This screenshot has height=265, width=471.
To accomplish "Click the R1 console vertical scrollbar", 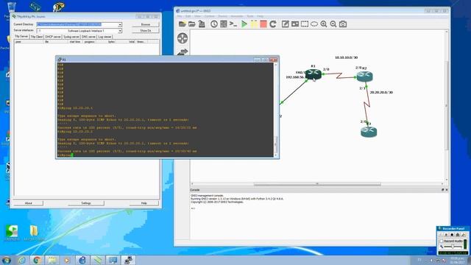I will pyautogui.click(x=276, y=110).
